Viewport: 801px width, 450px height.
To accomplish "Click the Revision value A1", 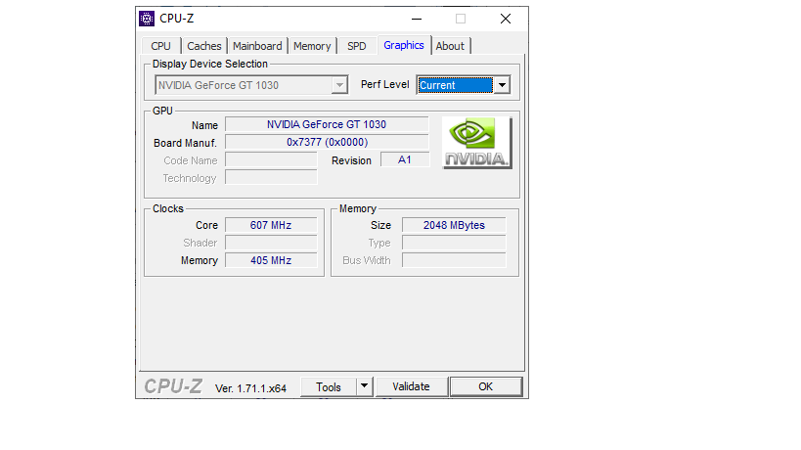I will [405, 159].
